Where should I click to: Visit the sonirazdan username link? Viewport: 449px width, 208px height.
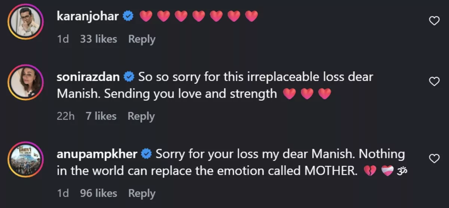pos(89,77)
